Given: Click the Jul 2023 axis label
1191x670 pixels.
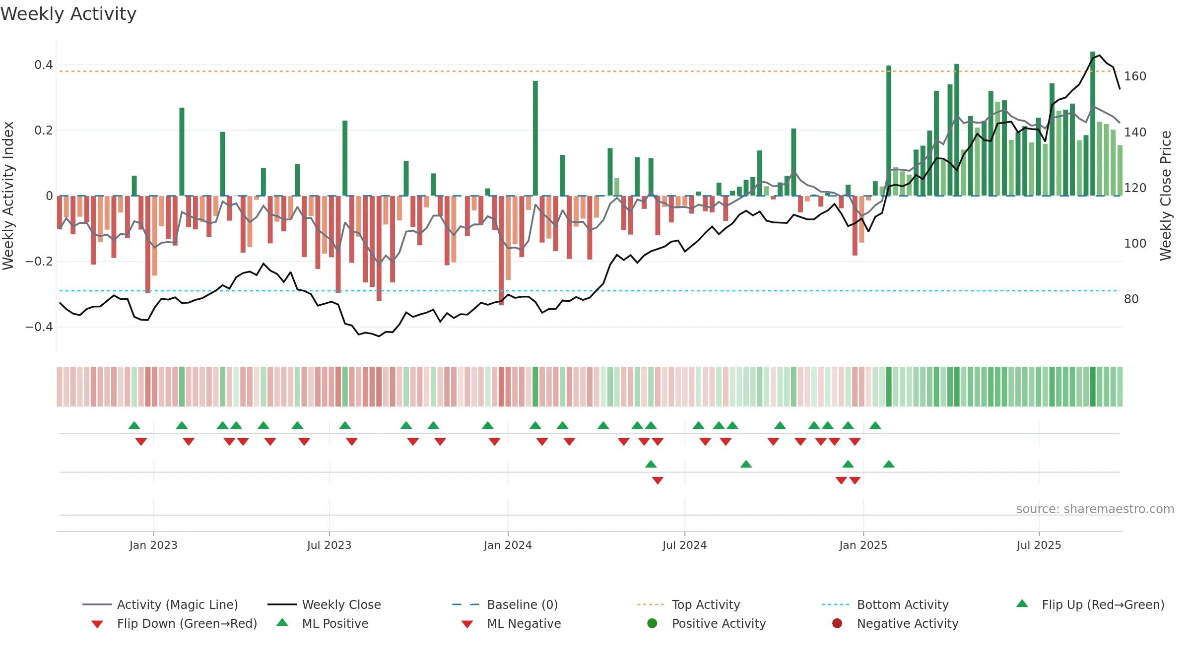Looking at the screenshot, I should tap(329, 545).
